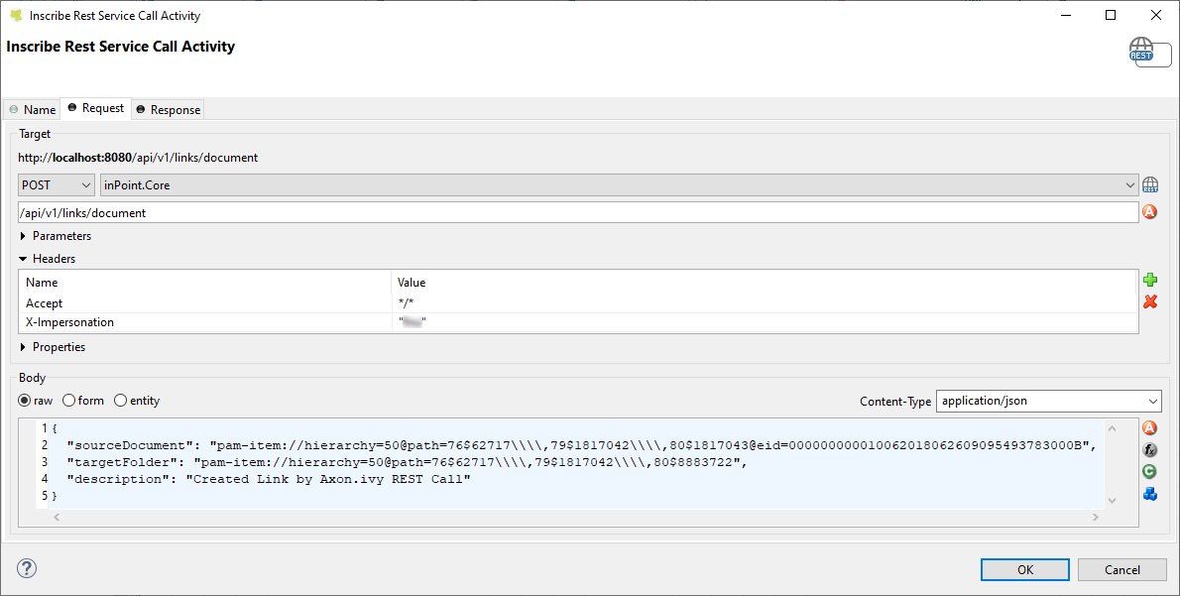The height and width of the screenshot is (596, 1180).
Task: Confirm the dialog with OK
Action: 1025,569
